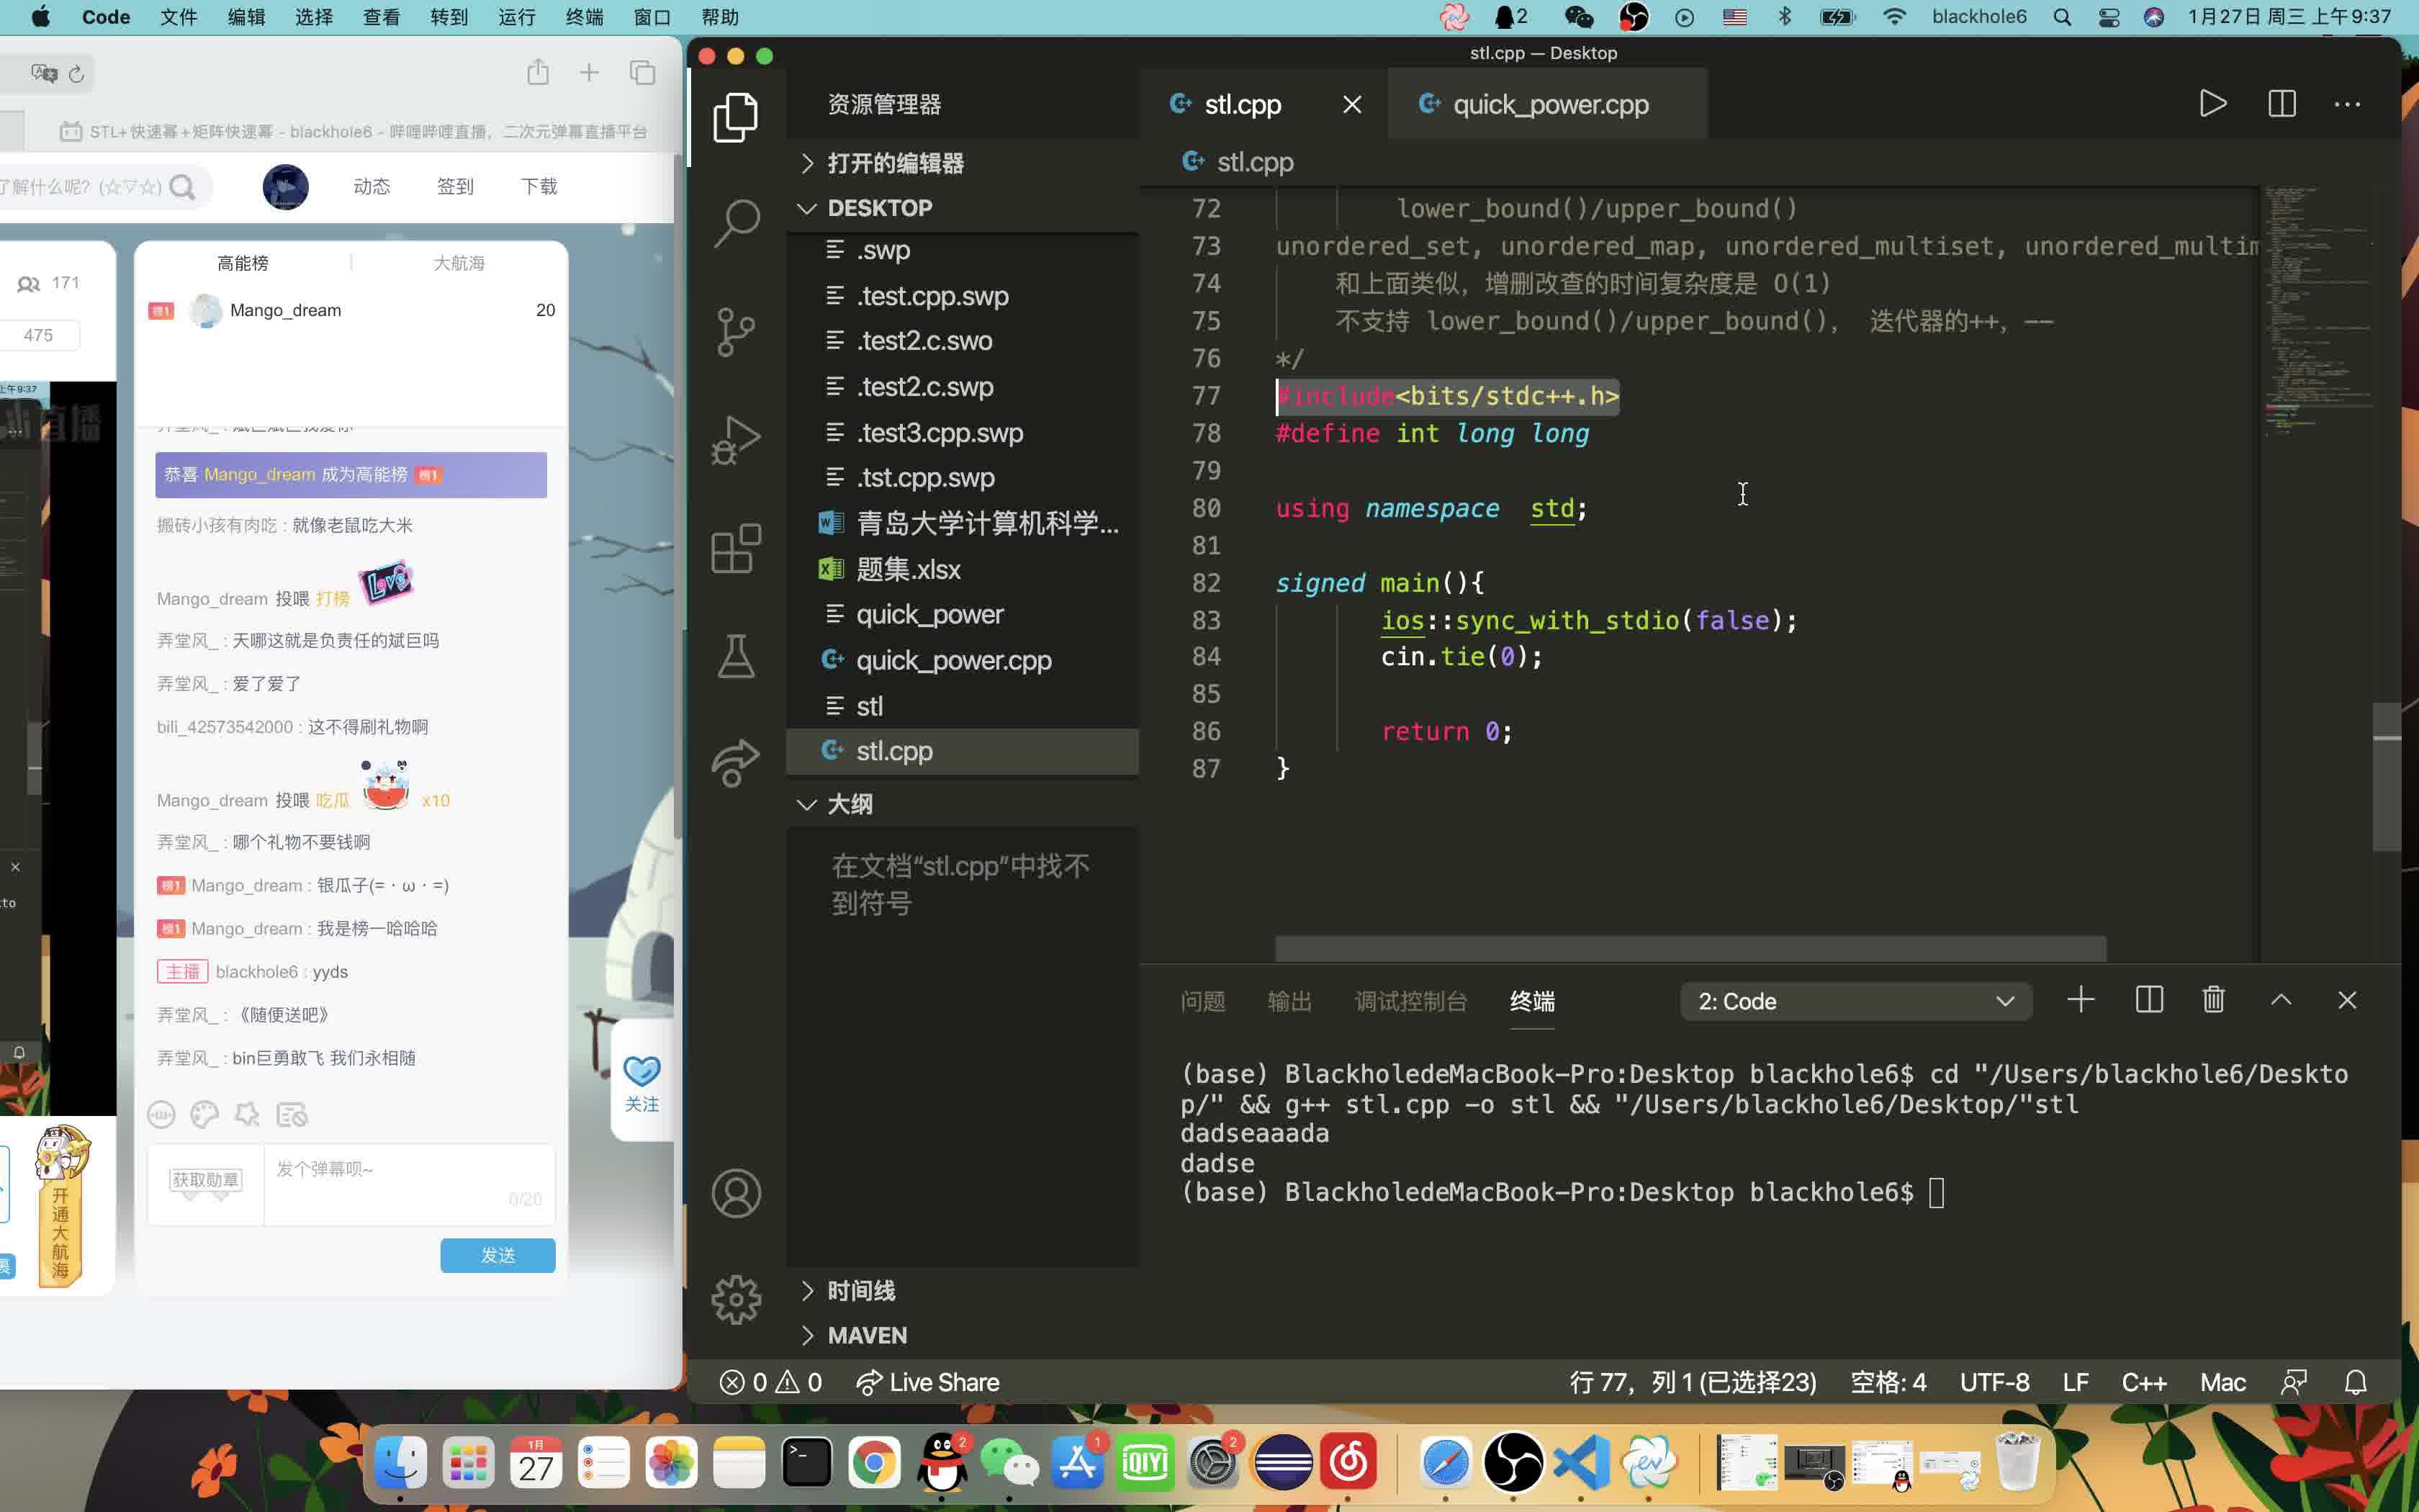The width and height of the screenshot is (2419, 1512).
Task: Click the Split editor icon
Action: (2283, 103)
